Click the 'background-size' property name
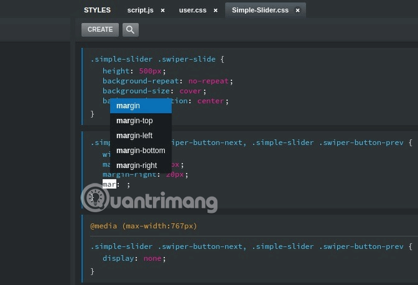Screen dimensions: 418x285 click(136, 91)
